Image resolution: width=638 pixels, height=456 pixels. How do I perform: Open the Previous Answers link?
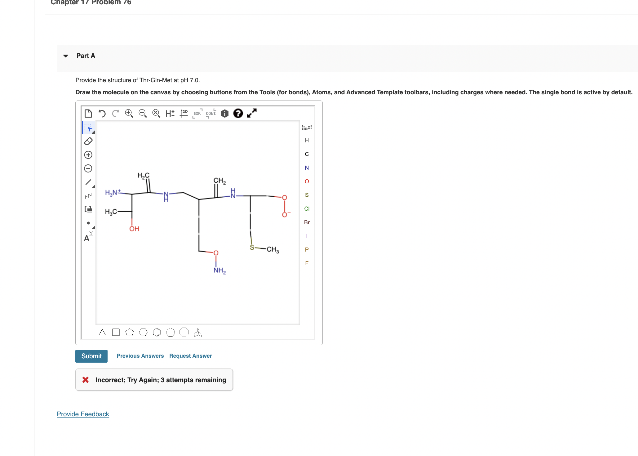pyautogui.click(x=140, y=356)
